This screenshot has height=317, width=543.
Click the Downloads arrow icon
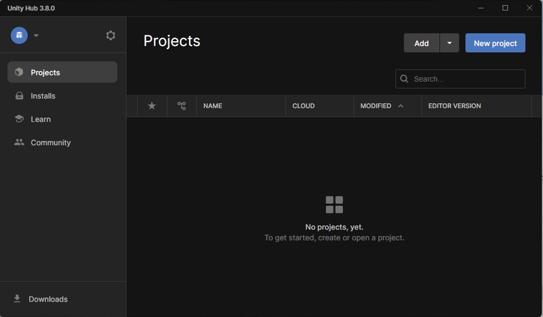[17, 299]
